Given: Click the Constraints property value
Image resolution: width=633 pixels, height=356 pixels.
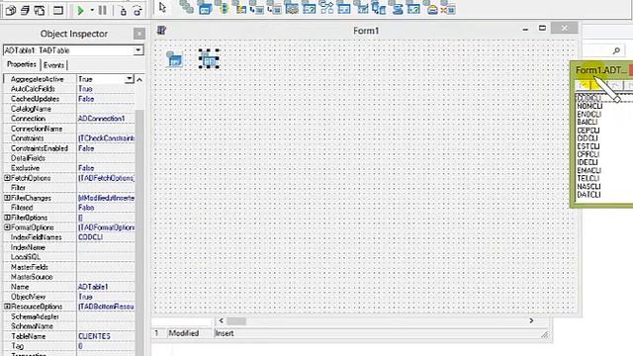Looking at the screenshot, I should pyautogui.click(x=106, y=138).
